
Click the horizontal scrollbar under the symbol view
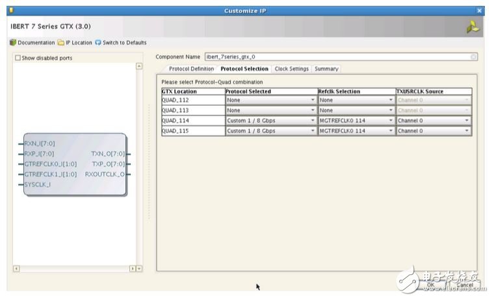(x=71, y=268)
